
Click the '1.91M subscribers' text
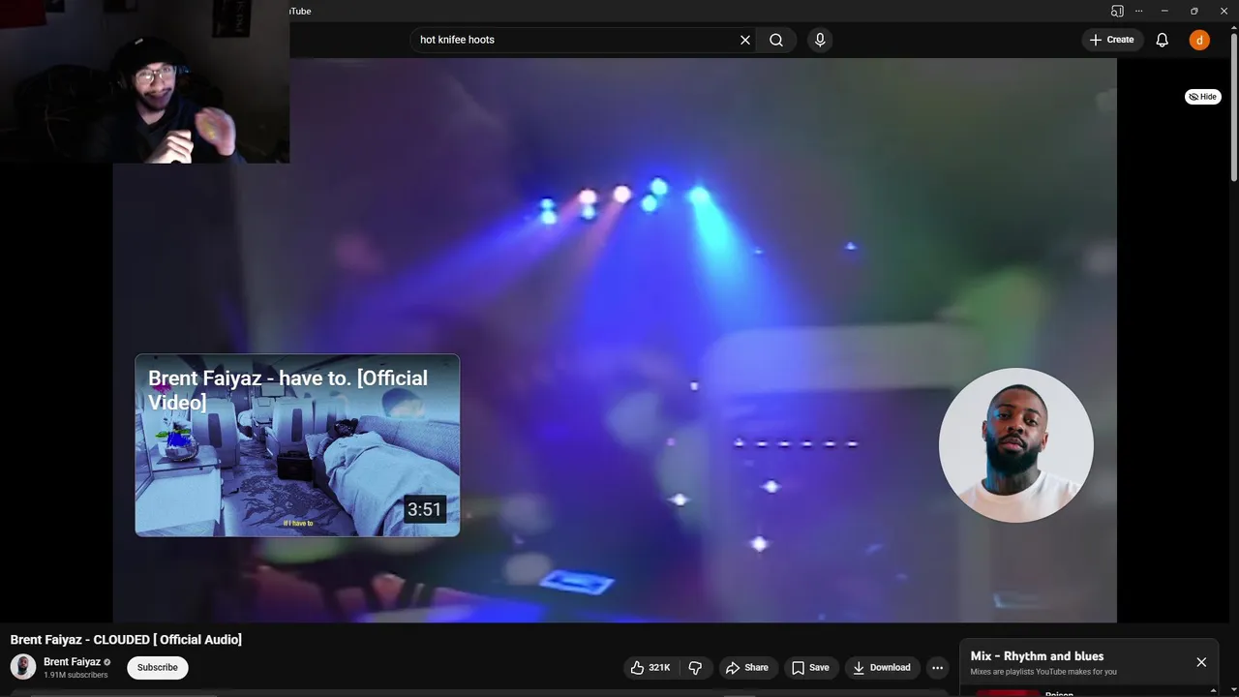point(76,675)
